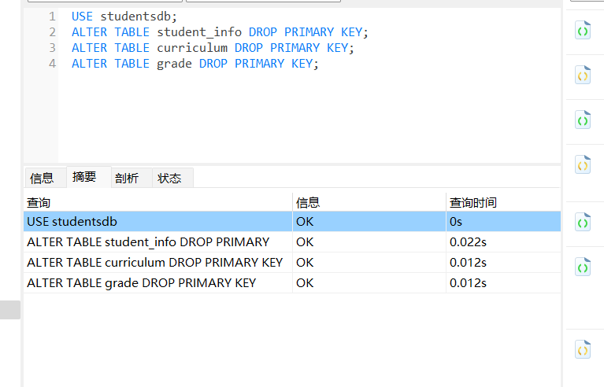Click the lowest green code snippet icon
Viewport: 604px width, 387px height.
(x=582, y=267)
